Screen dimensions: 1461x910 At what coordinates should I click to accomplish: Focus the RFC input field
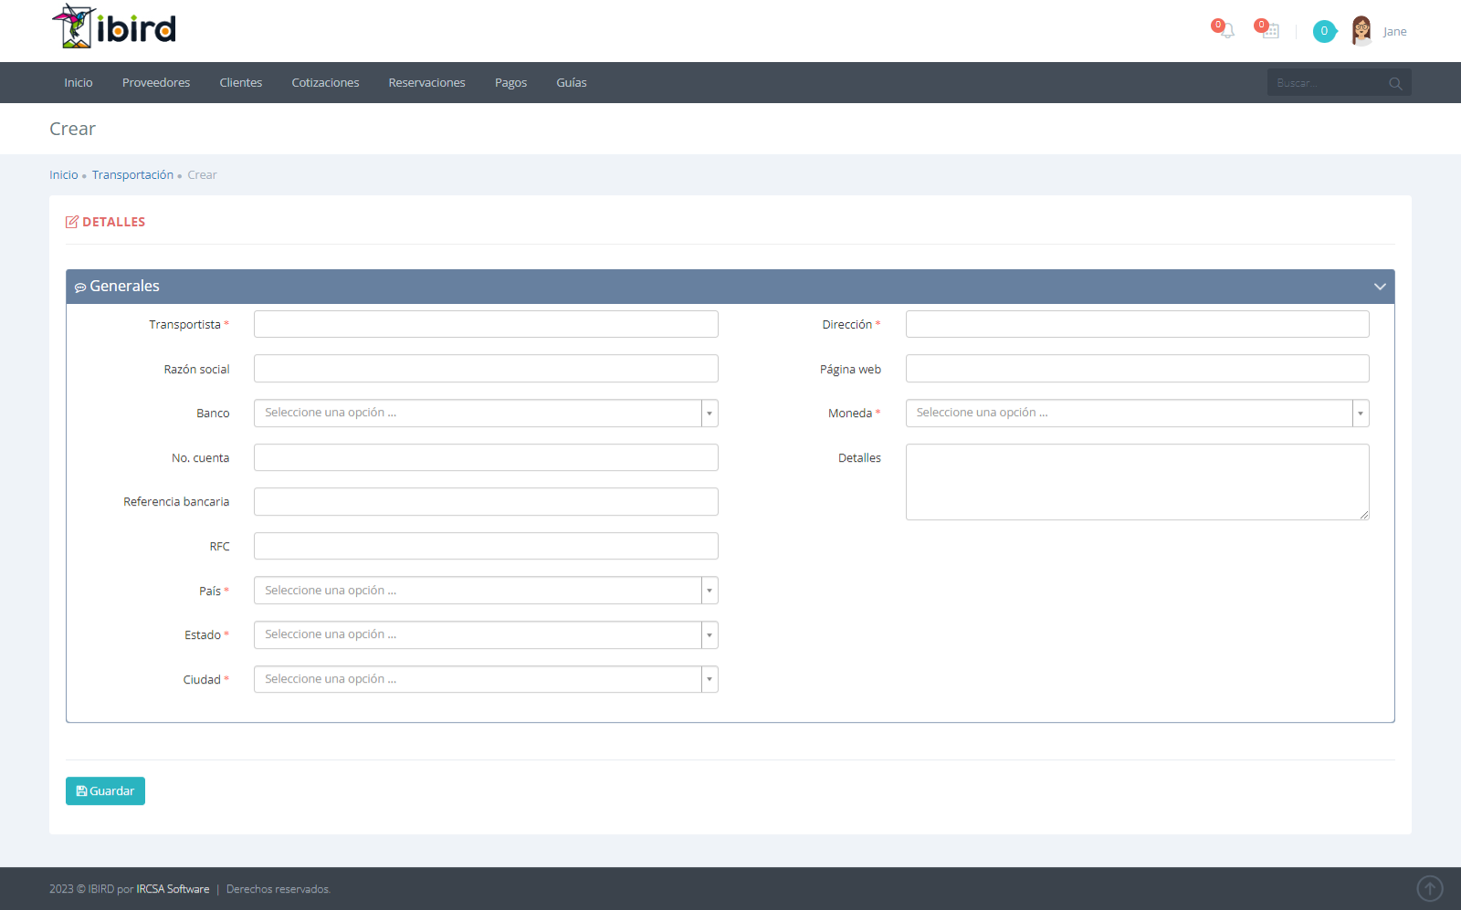(486, 546)
